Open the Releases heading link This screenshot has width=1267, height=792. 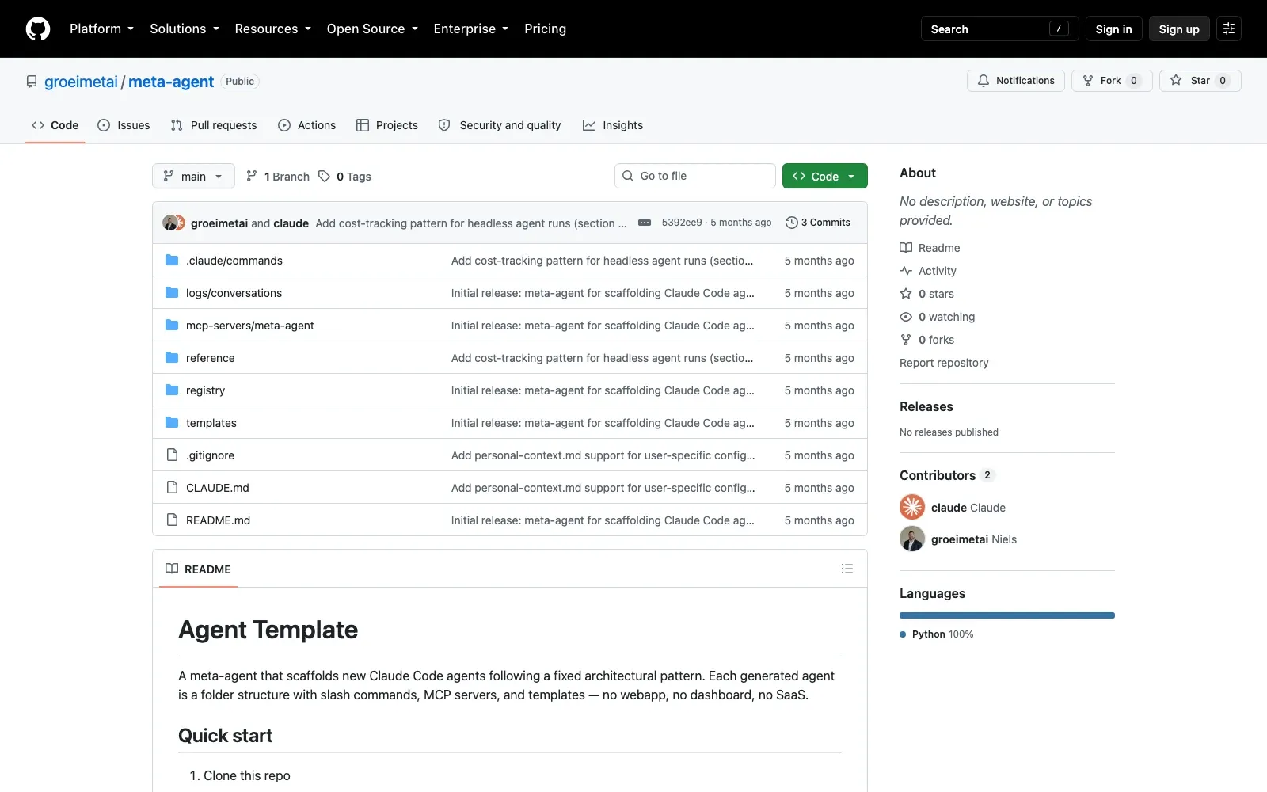tap(926, 406)
